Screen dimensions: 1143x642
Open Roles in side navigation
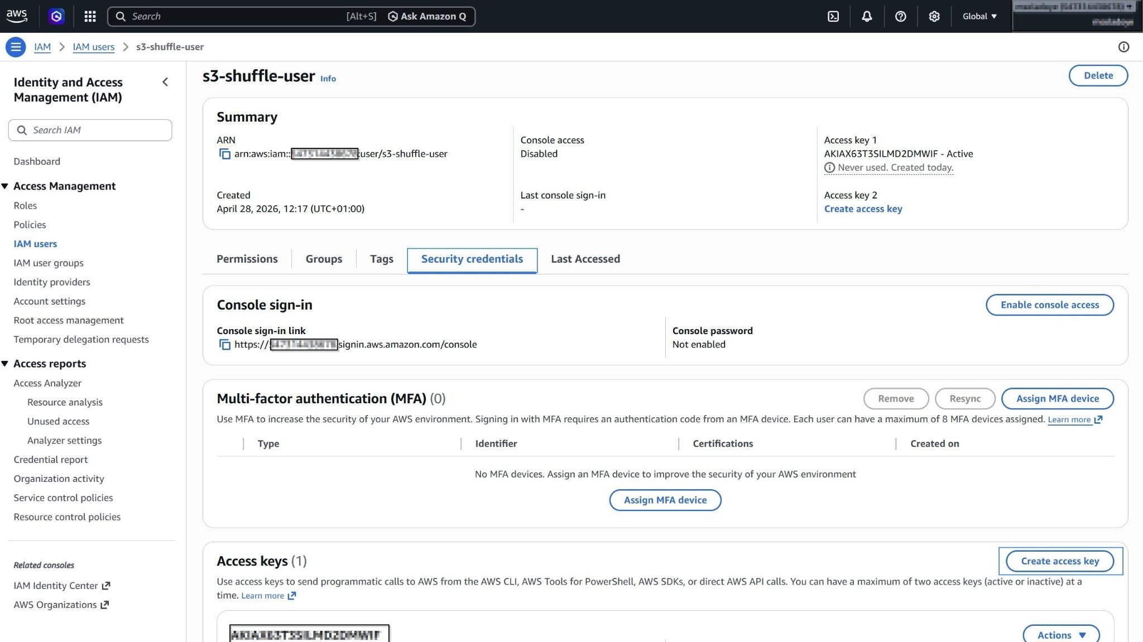25,205
